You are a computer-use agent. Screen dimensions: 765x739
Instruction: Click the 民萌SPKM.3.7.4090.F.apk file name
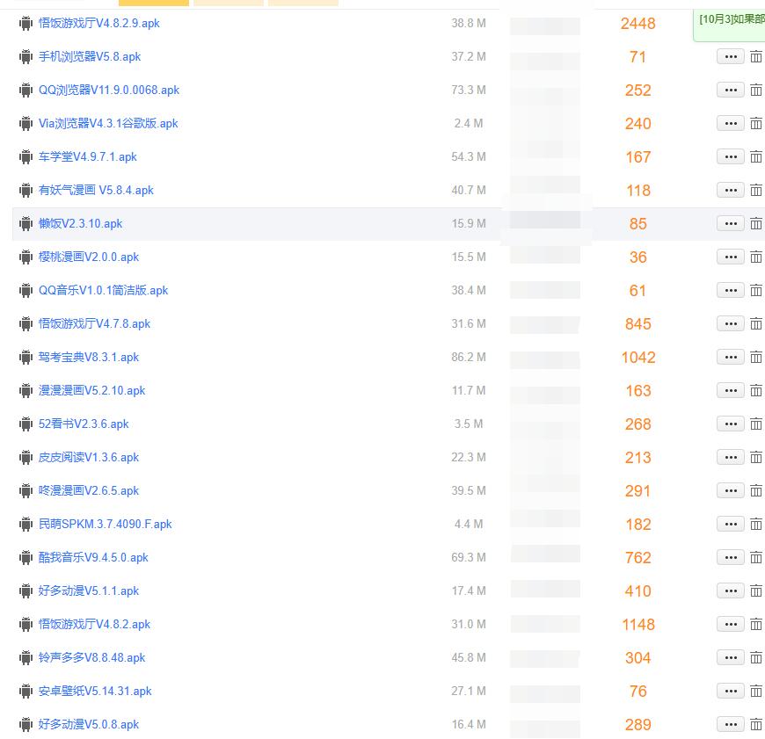click(x=105, y=524)
